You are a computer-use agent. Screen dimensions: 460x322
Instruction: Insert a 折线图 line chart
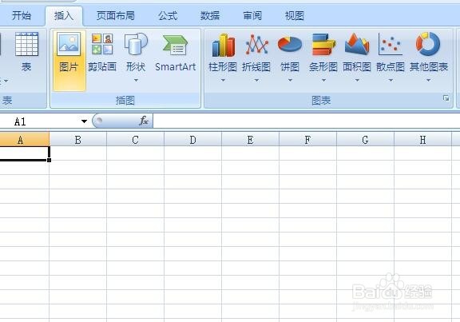tap(256, 52)
